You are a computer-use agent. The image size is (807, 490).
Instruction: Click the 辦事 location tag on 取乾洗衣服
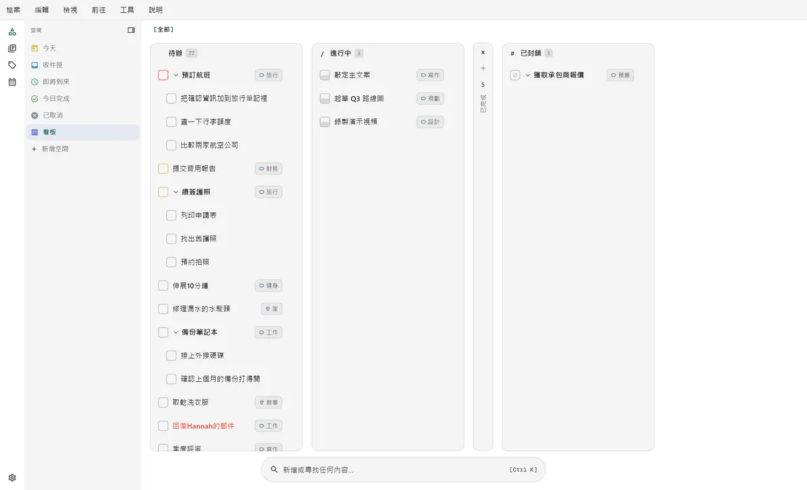click(x=268, y=403)
